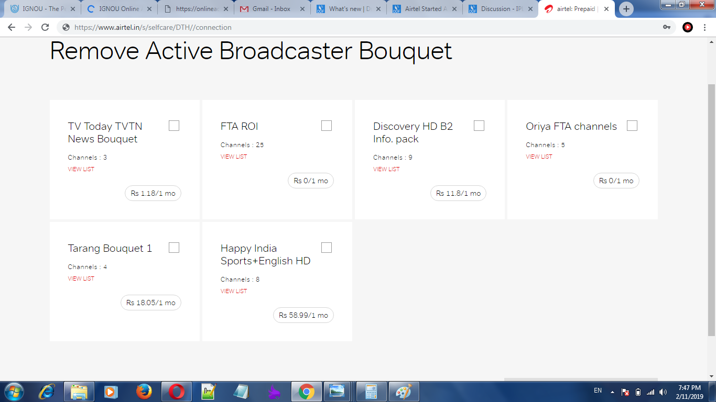Click the Rs 11.8/1 mo price pill
Image resolution: width=716 pixels, height=402 pixels.
pos(459,193)
